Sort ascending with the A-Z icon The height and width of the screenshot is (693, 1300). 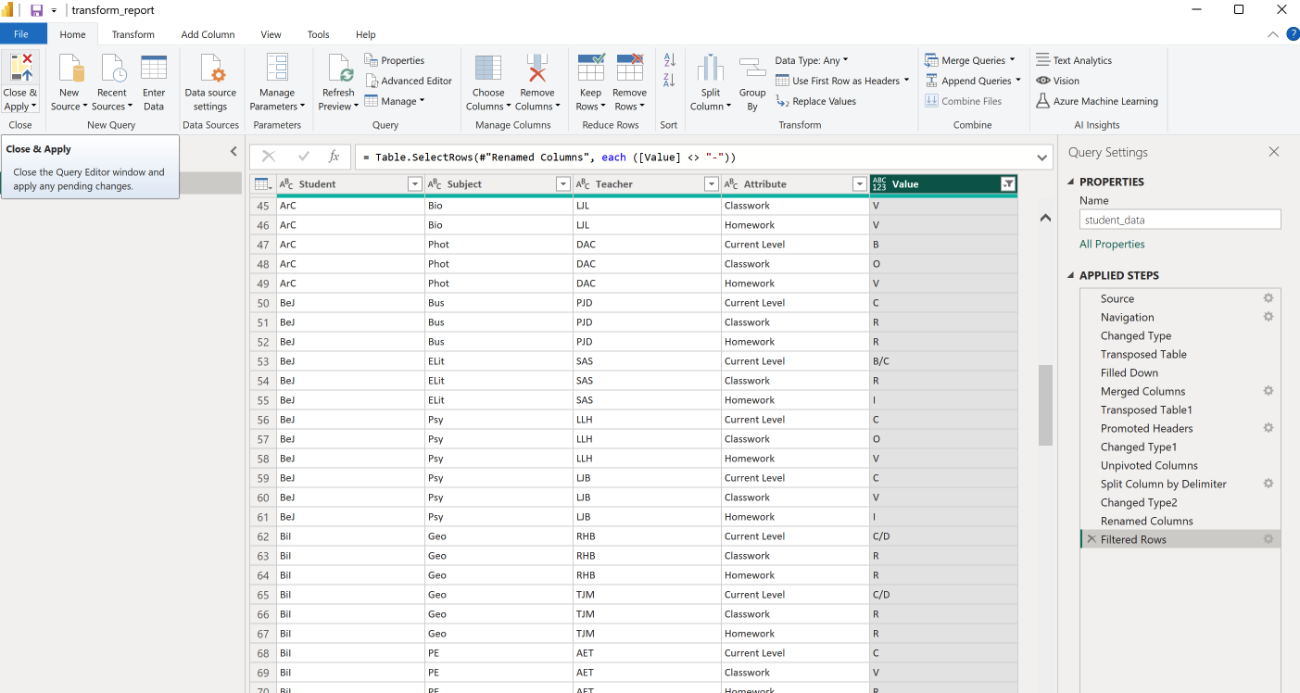click(x=669, y=60)
